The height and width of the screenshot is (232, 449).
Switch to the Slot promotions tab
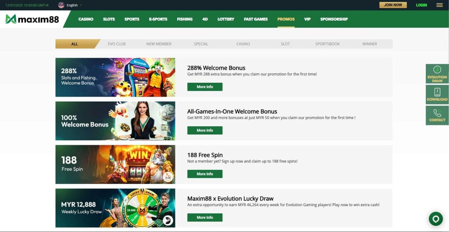(x=285, y=44)
